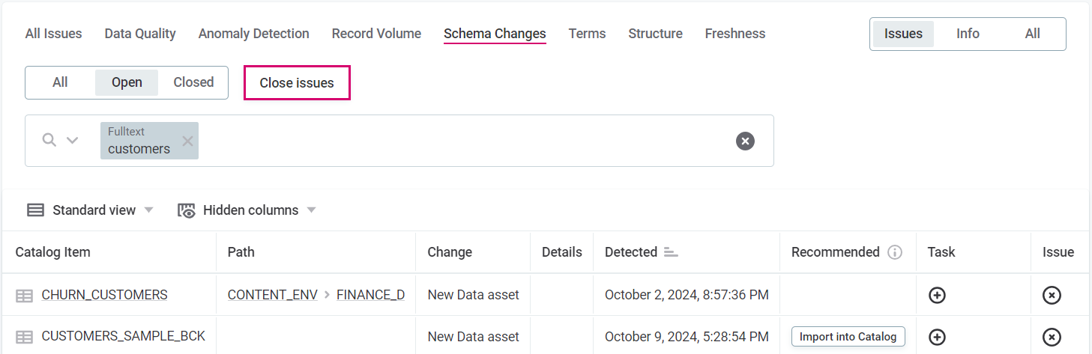Click Import into Catalog button

[848, 337]
